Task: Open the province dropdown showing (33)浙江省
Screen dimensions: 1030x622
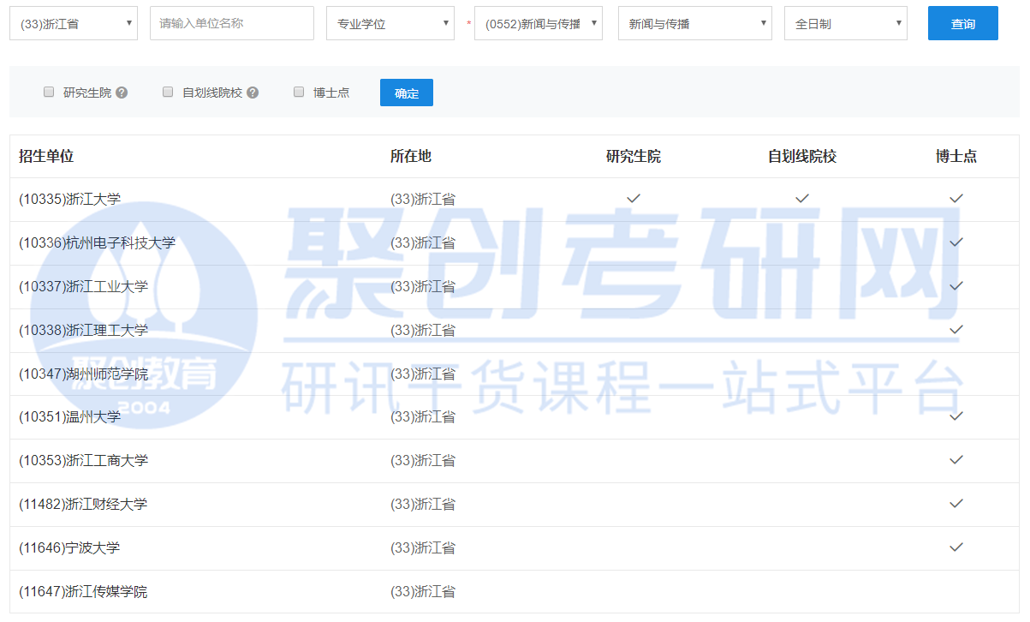Action: point(74,23)
